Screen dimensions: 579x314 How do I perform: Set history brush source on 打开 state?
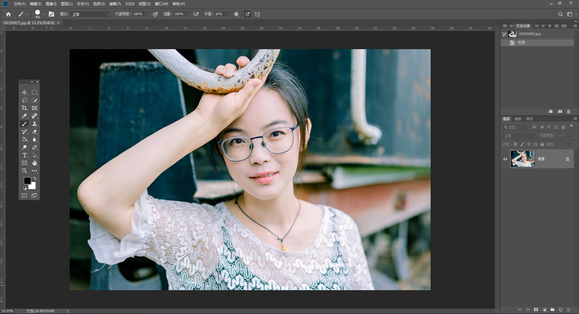click(x=504, y=43)
